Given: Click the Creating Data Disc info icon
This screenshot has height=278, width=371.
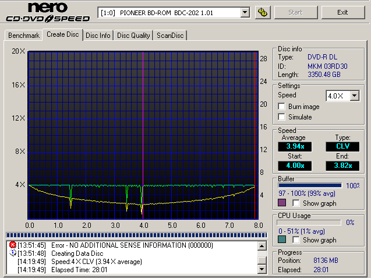Looking at the screenshot, I should (13, 254).
